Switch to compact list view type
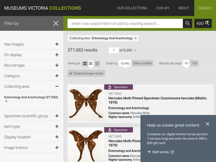The height and width of the screenshot is (162, 216). pyautogui.click(x=97, y=63)
